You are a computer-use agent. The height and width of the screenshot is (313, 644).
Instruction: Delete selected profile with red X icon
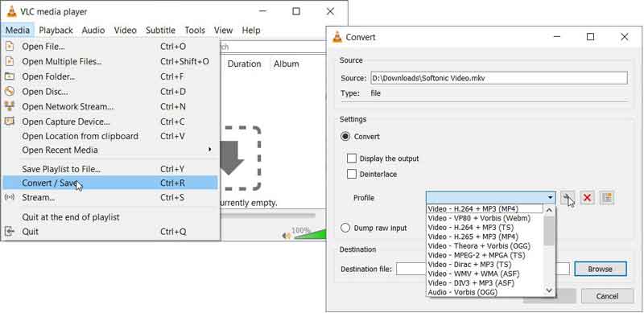588,198
